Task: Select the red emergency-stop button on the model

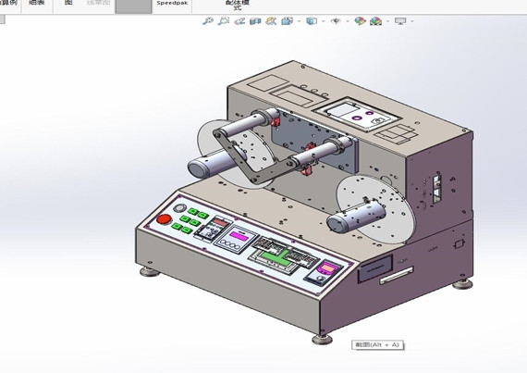Action: 164,219
